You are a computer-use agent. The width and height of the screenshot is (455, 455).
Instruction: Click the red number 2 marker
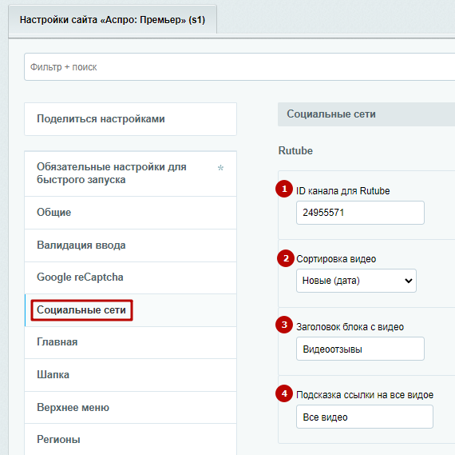click(286, 258)
